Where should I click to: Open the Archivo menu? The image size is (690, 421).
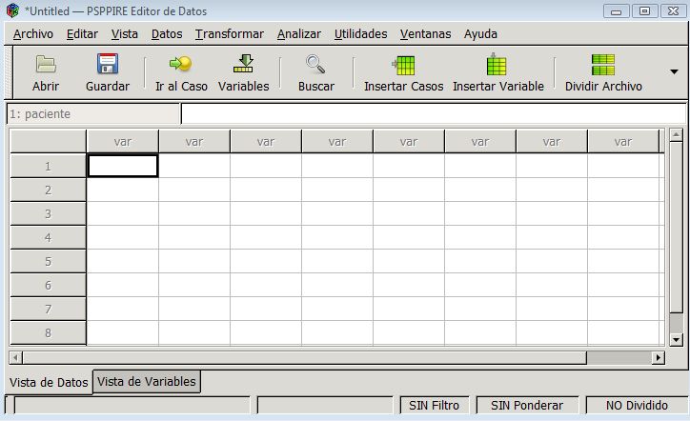[x=33, y=33]
